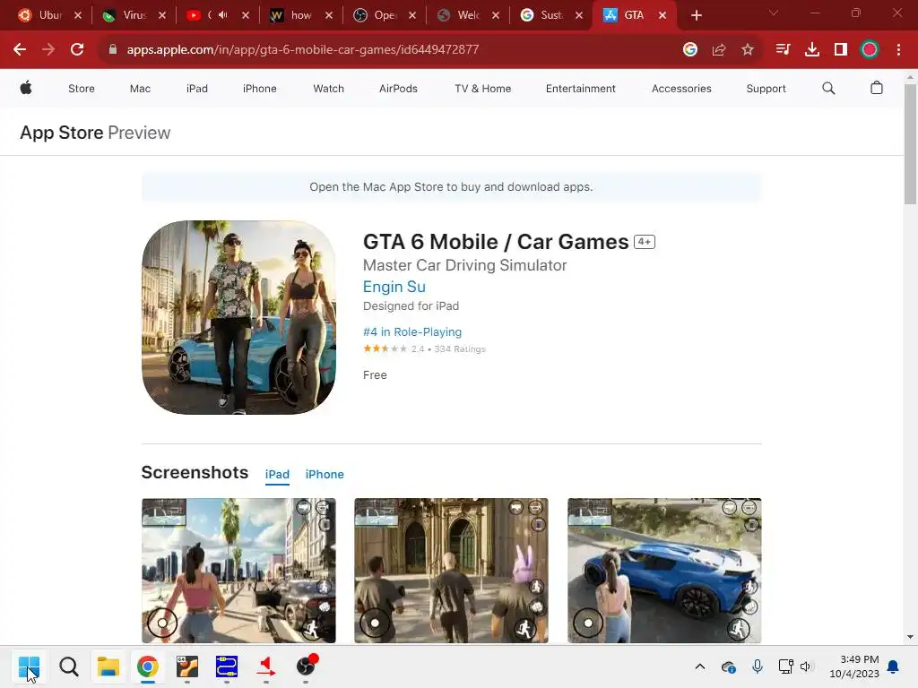This screenshot has width=918, height=688.
Task: Open Apple site search magnifier
Action: click(828, 89)
